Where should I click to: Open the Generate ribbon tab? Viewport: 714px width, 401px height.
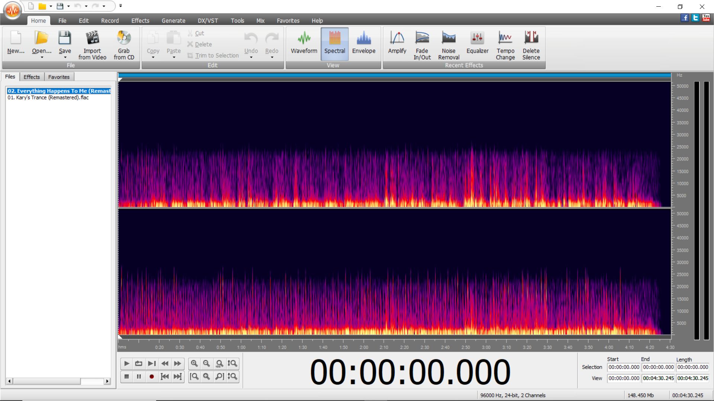[x=173, y=21]
